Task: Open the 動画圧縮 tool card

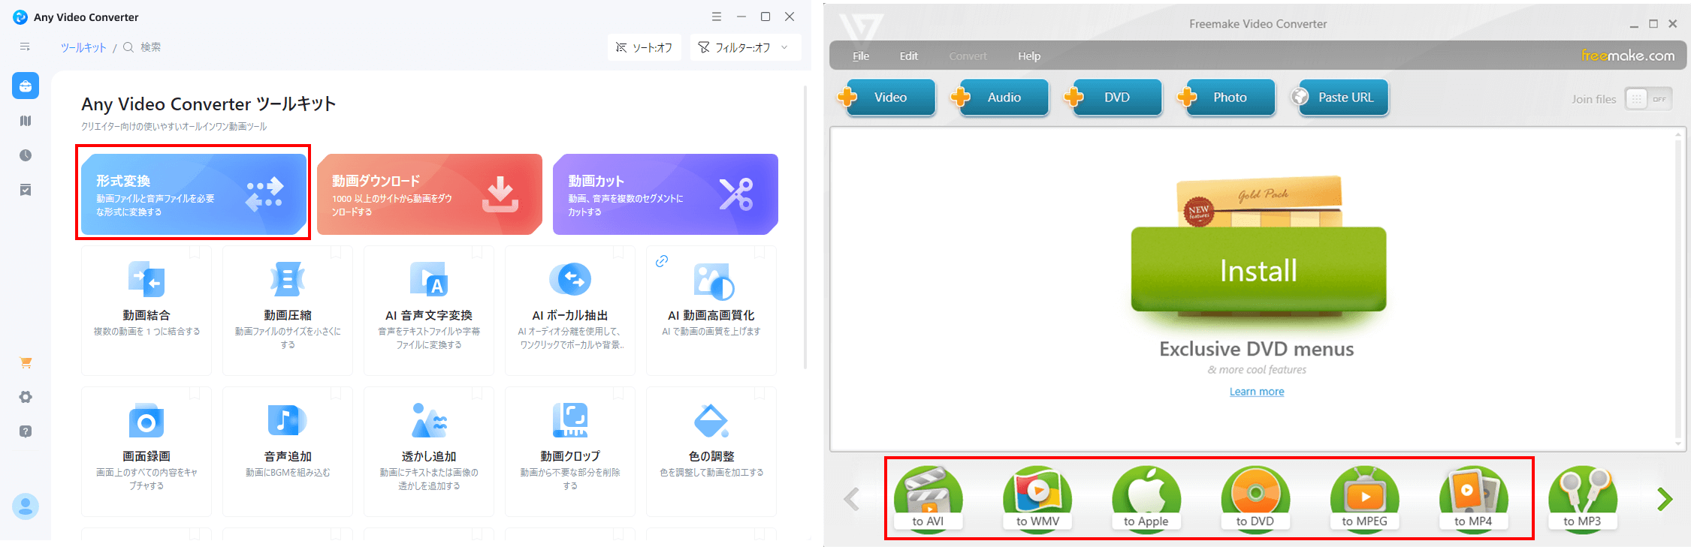Action: click(x=288, y=311)
